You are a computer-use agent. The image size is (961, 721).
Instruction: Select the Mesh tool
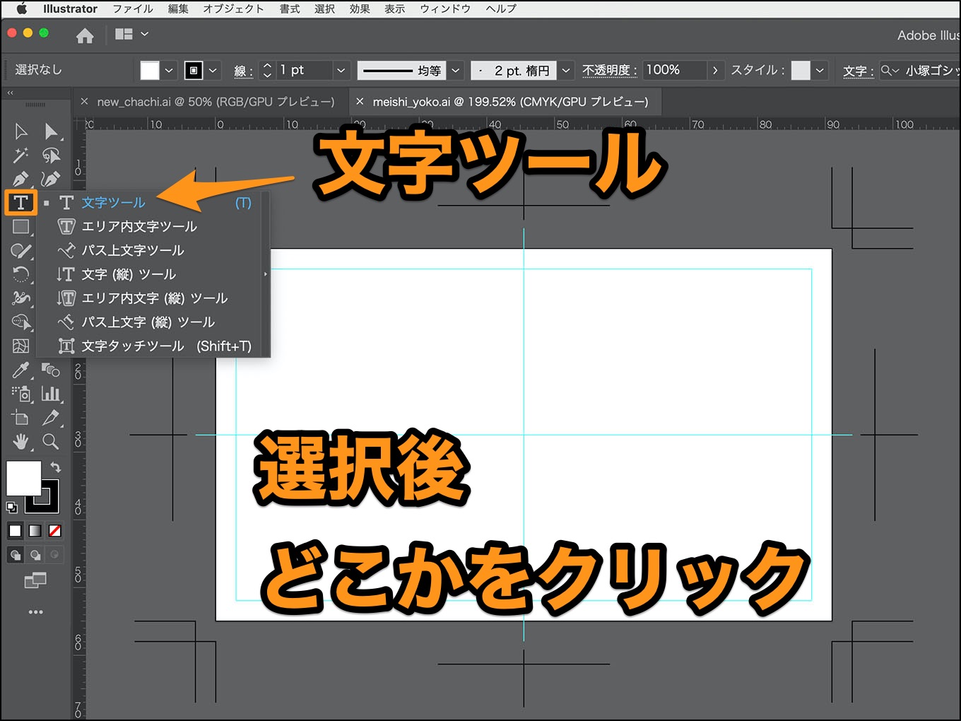coord(20,346)
